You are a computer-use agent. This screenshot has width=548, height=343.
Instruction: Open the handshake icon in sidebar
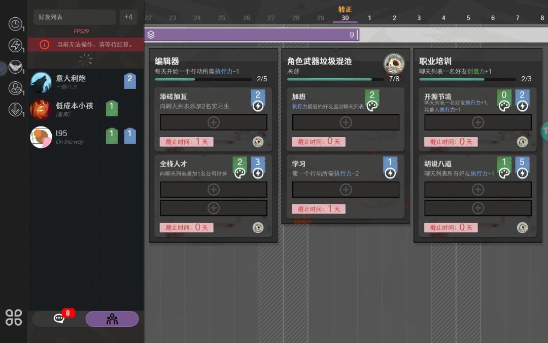(x=15, y=67)
